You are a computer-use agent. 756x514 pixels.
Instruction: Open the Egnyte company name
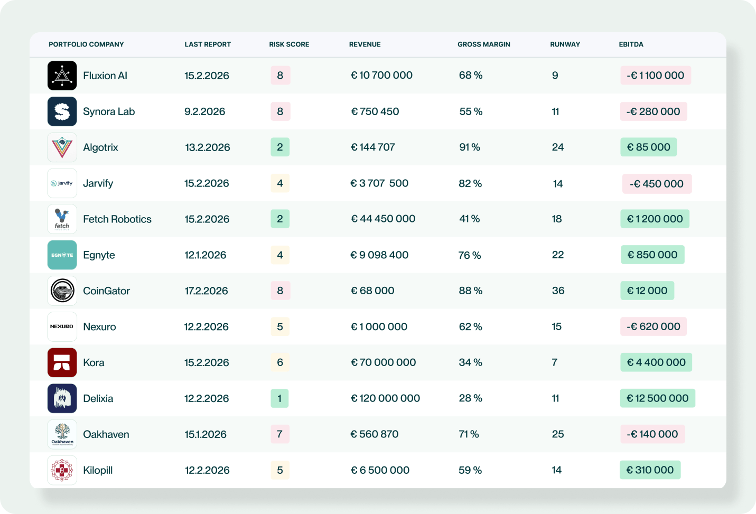[x=99, y=255]
